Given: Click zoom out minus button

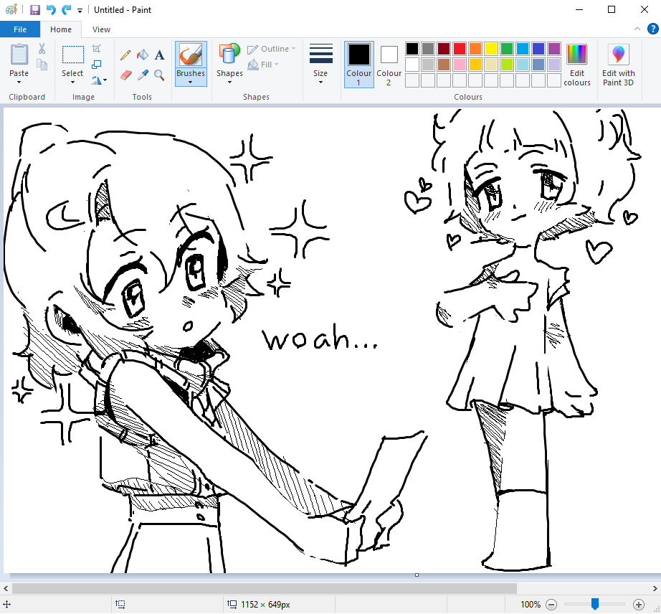Looking at the screenshot, I should [x=551, y=604].
